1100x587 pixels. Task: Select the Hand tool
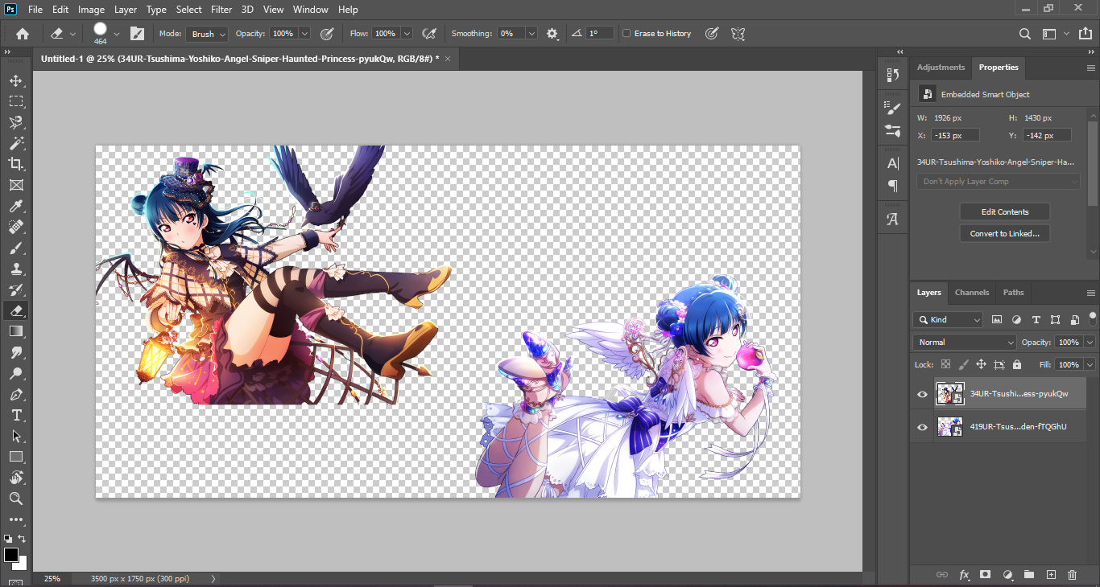pyautogui.click(x=15, y=478)
